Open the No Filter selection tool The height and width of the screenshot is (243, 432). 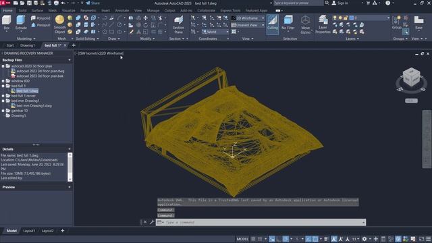tap(288, 22)
